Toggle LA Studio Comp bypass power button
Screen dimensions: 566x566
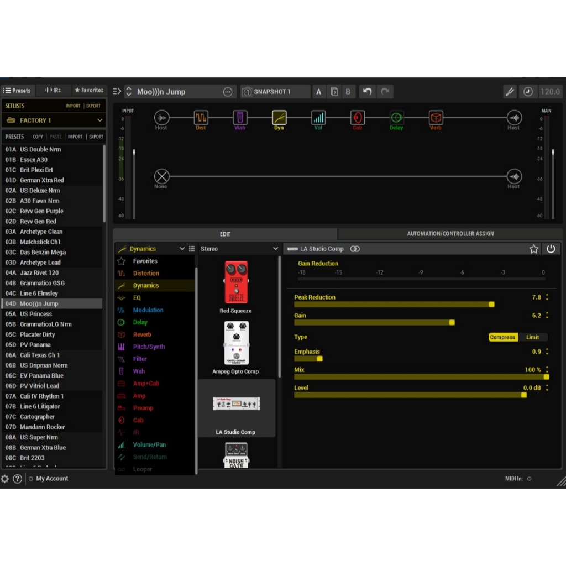coord(551,249)
